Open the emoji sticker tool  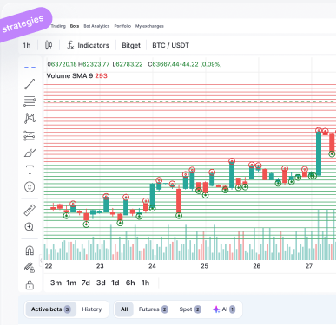point(30,187)
